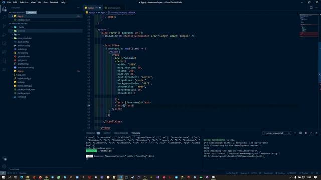Click the callback breadcrumb segment
This screenshot has height=180, width=321.
[121, 12]
